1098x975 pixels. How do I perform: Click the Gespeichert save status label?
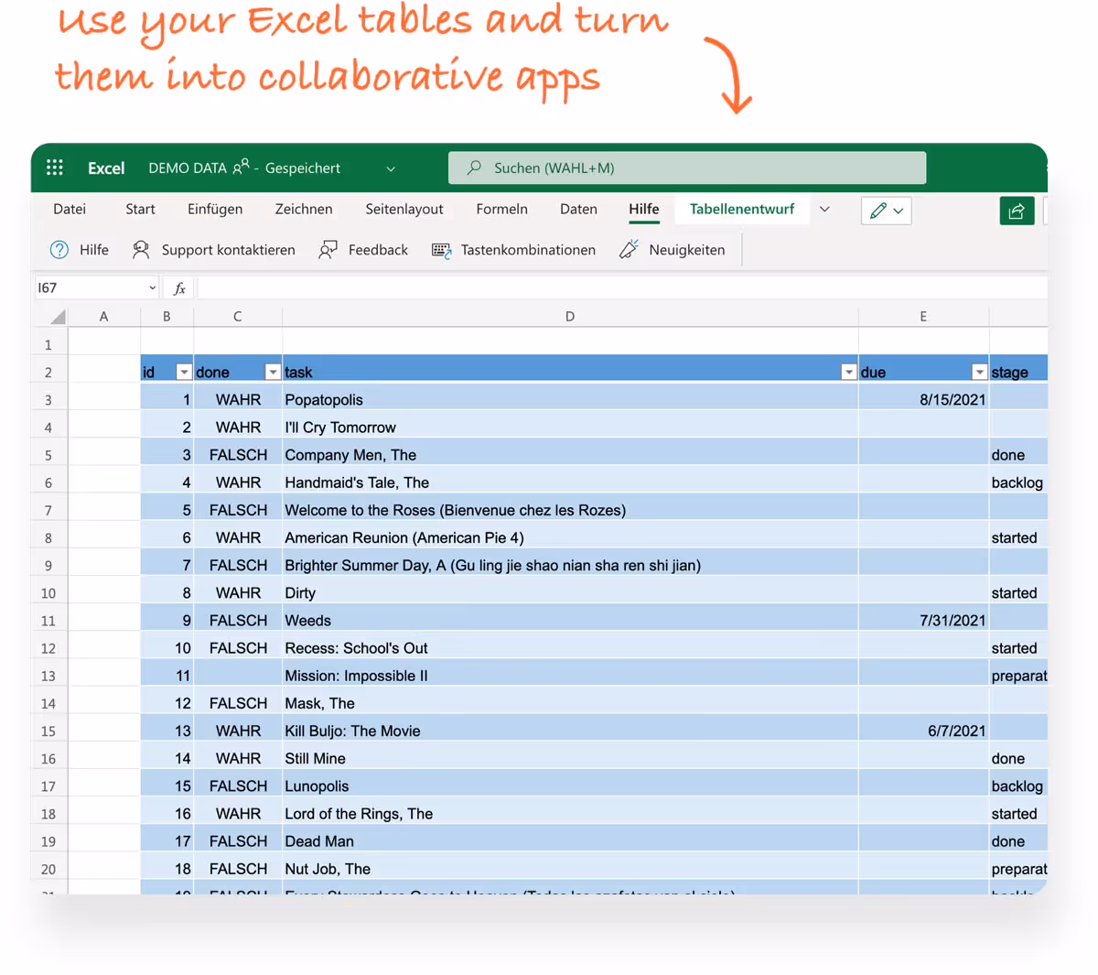303,168
